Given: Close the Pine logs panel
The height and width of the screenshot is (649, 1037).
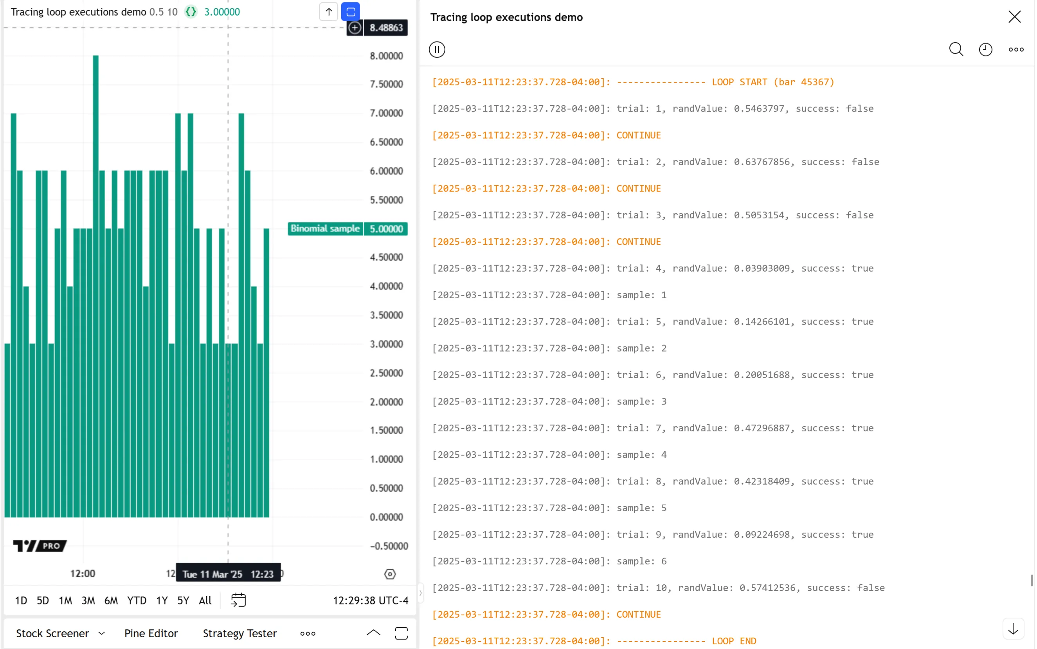Looking at the screenshot, I should pos(1014,17).
